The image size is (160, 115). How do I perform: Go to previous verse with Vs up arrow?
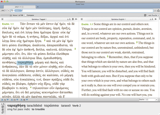2,100
